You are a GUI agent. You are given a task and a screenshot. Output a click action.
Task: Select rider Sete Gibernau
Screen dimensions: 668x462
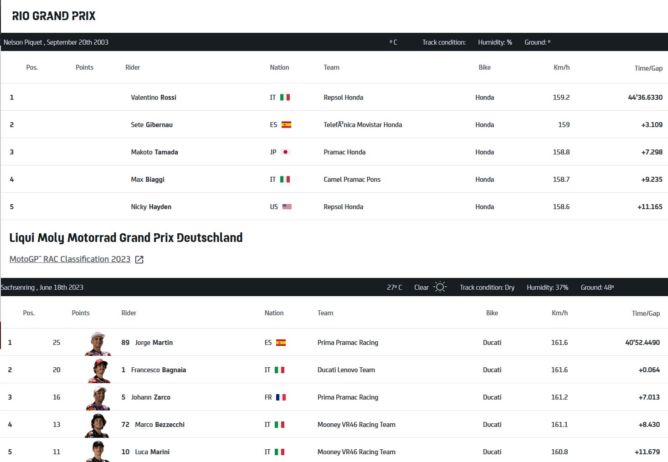[152, 125]
